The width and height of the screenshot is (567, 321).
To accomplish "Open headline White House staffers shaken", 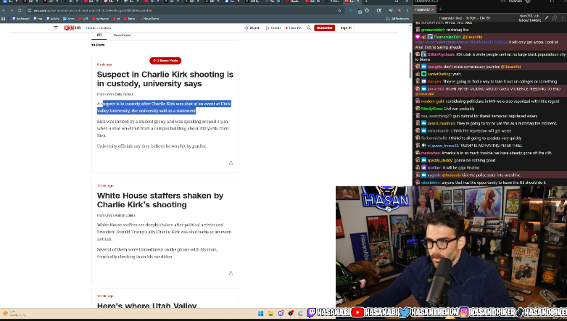I will pos(160,200).
